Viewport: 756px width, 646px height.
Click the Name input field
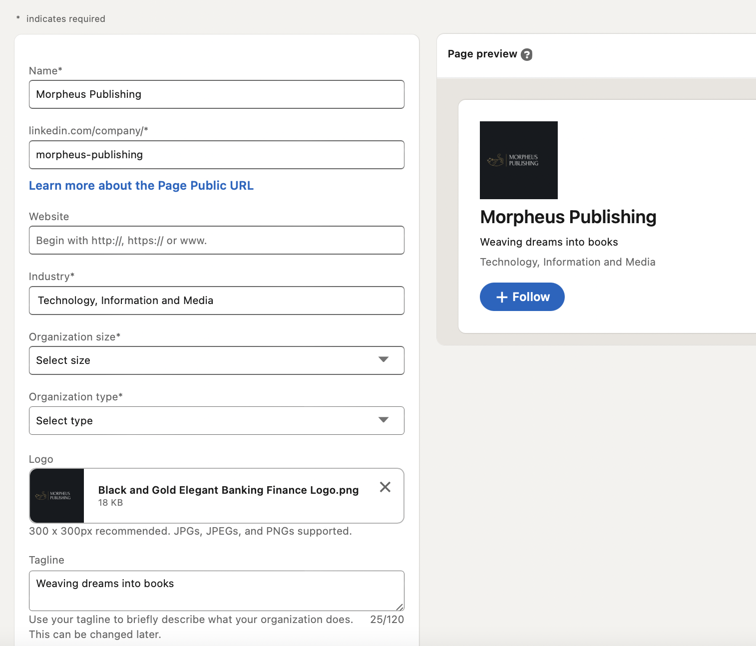[x=217, y=94]
